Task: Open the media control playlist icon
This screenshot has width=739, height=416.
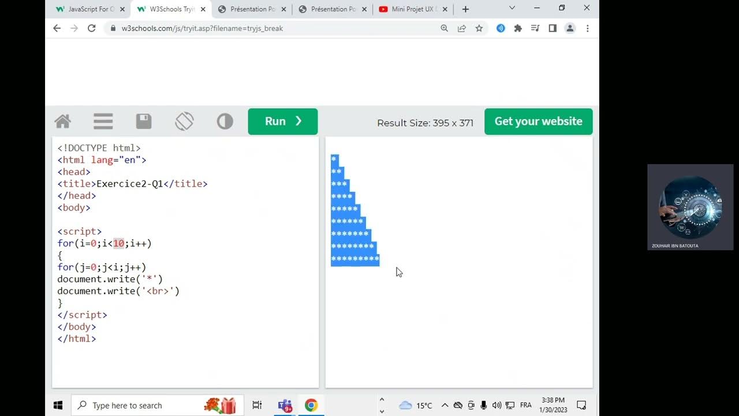Action: pyautogui.click(x=535, y=28)
